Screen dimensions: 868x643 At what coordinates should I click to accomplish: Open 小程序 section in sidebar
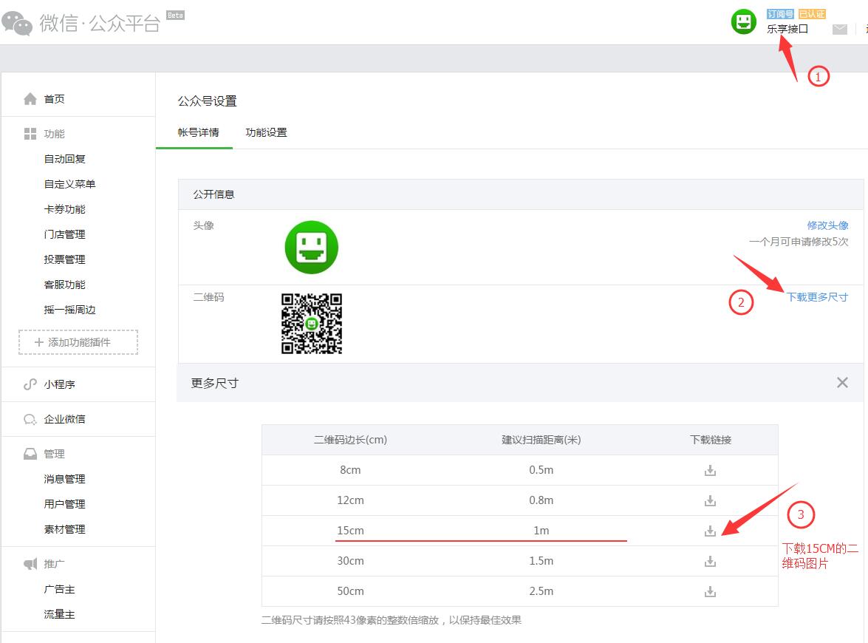coord(59,384)
